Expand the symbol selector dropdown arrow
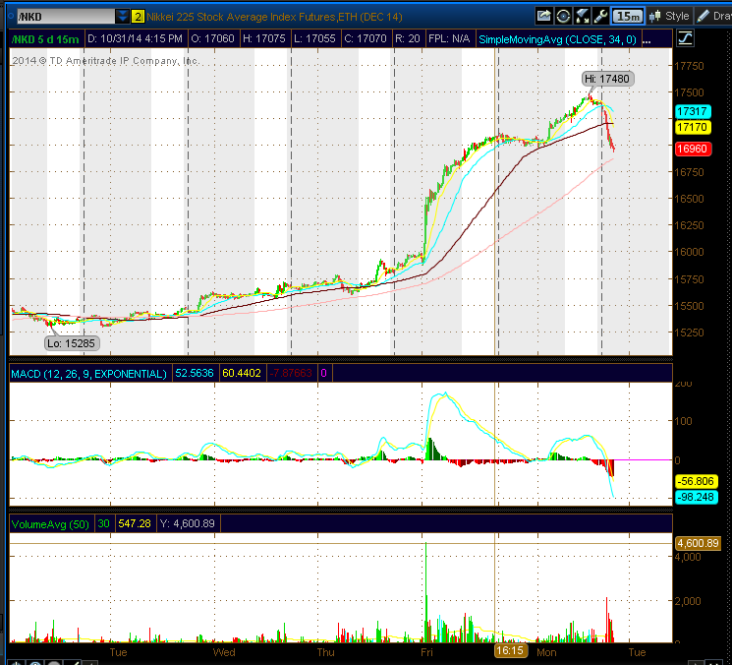 122,17
